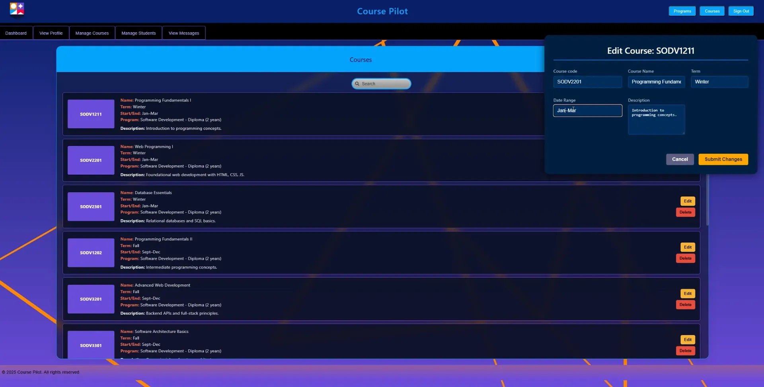Click the SODV2201 course code tile
Viewport: 764px width, 387px height.
(x=91, y=161)
